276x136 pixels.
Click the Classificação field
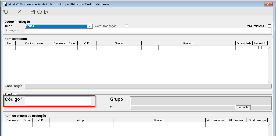point(148,86)
